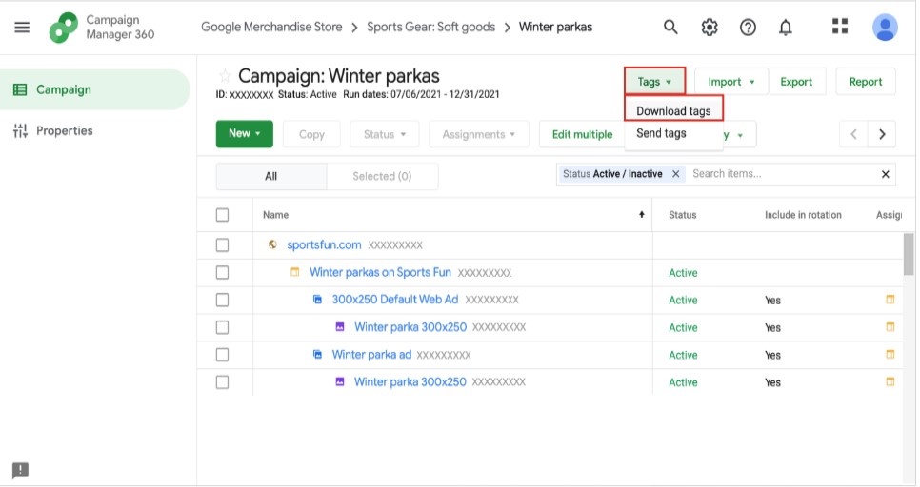Select Properties in the sidebar

[x=94, y=130]
